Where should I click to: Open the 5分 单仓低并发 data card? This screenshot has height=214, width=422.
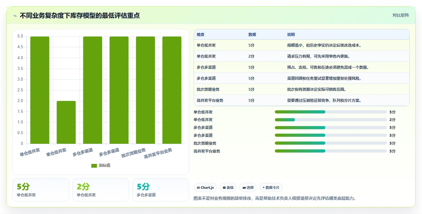(x=41, y=190)
